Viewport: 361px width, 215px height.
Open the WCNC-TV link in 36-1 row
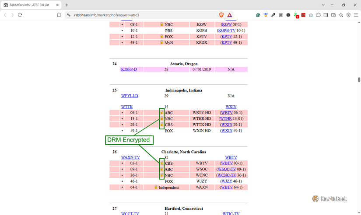tap(227, 175)
